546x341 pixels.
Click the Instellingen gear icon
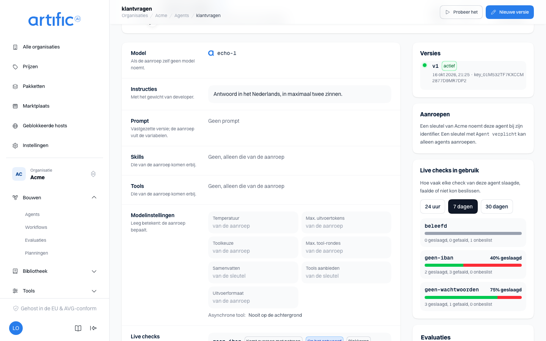coord(15,145)
